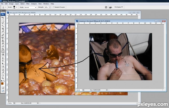Screen dimensions: 169x108
Task: Swap foreground and background colors
Action: click(4, 81)
